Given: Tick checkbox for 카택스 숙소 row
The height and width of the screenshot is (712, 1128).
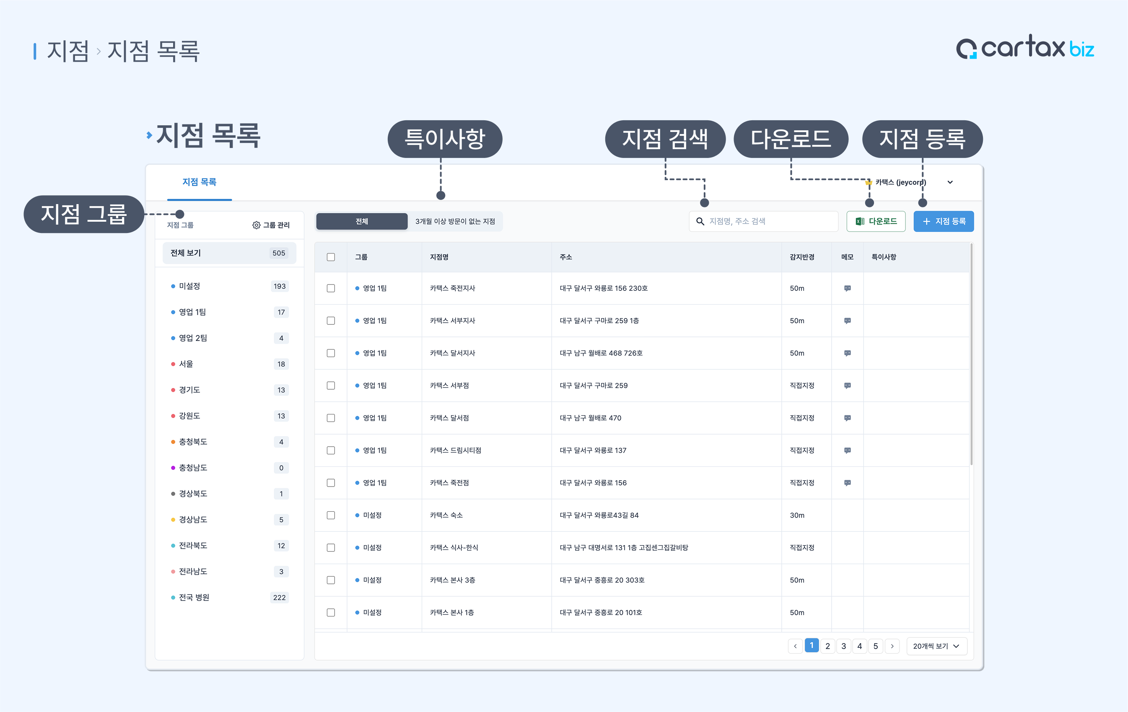Looking at the screenshot, I should pyautogui.click(x=331, y=515).
